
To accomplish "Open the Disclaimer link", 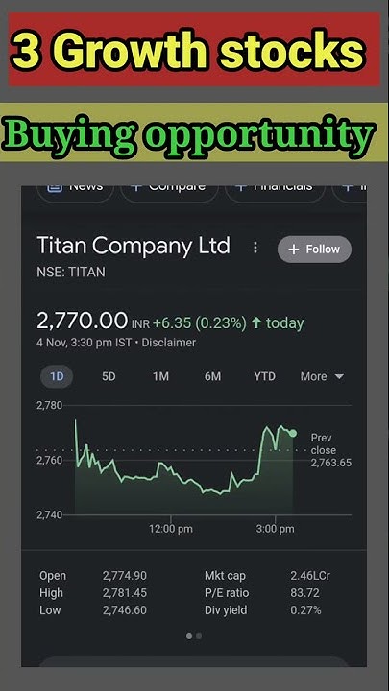I will [168, 343].
